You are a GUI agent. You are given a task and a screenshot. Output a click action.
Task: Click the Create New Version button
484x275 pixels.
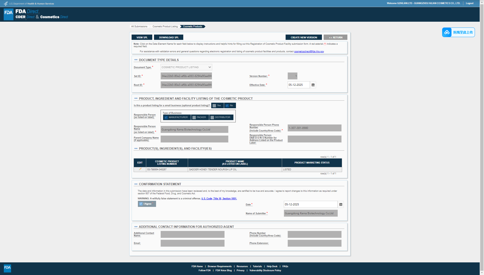304,37
